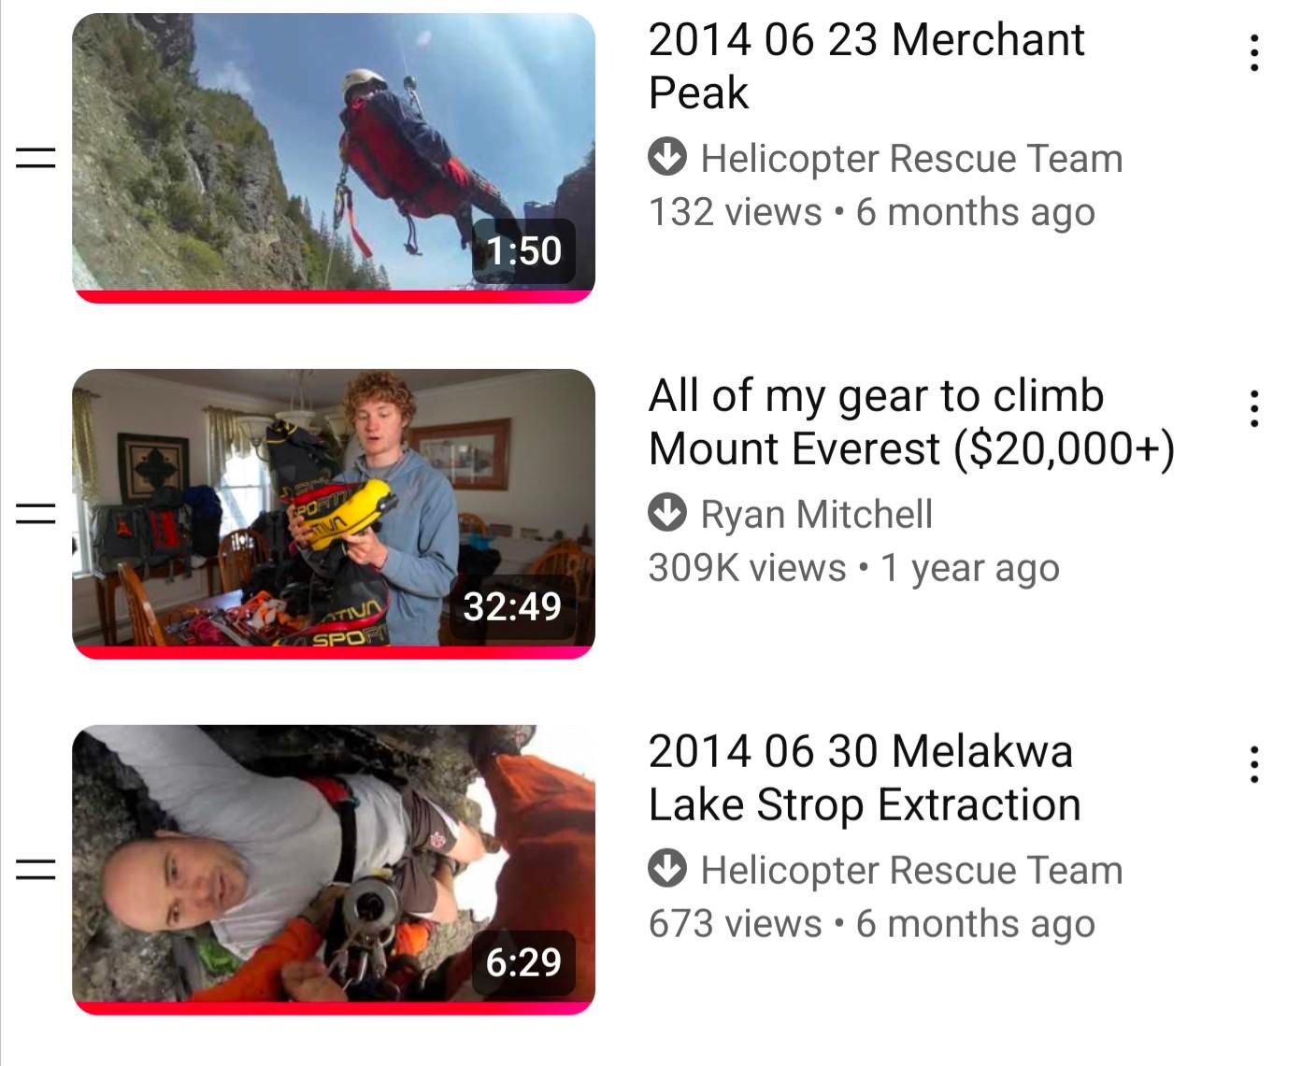Select title 'All of my gear to climb Mount Everest'
Screen dimensions: 1302x1066
point(911,421)
